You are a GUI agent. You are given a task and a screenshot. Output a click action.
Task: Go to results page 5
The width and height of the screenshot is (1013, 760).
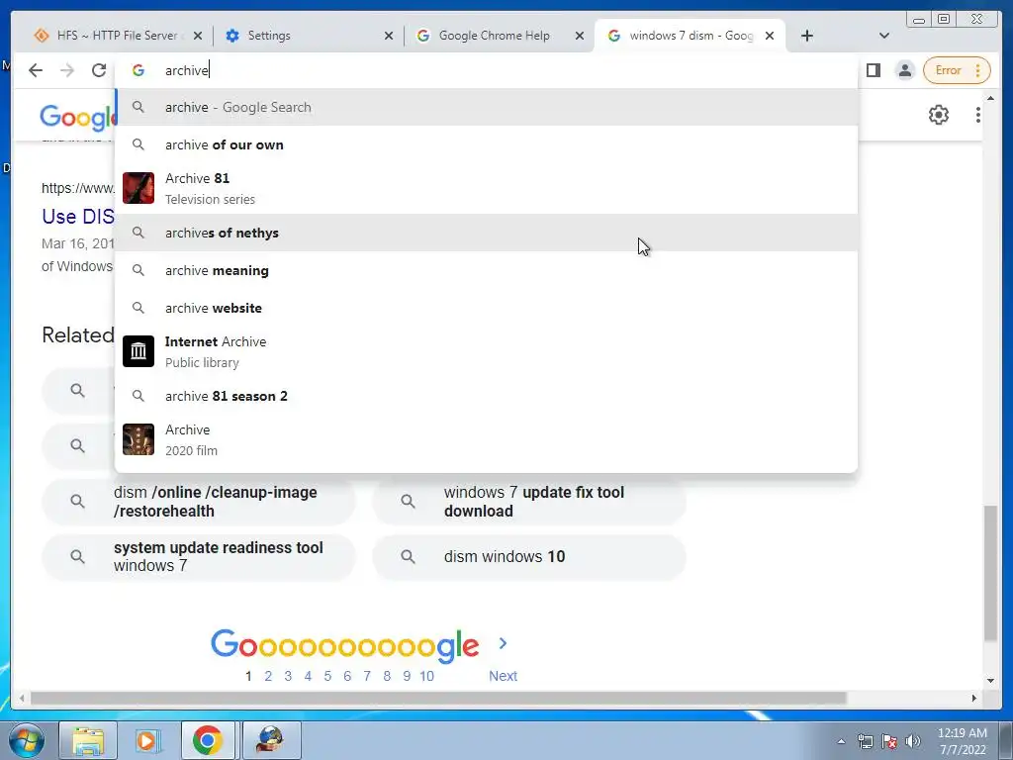(327, 676)
